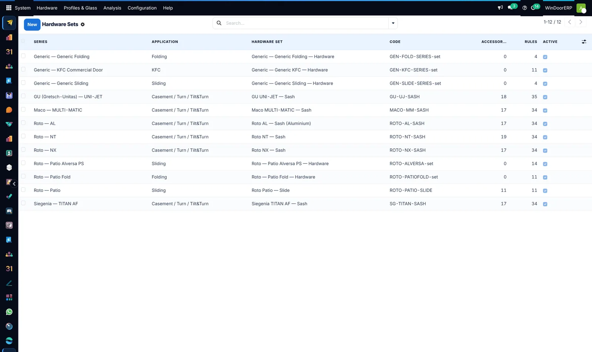Open the Maco — MULTI-MATIC record
Image resolution: width=592 pixels, height=352 pixels.
pos(58,110)
